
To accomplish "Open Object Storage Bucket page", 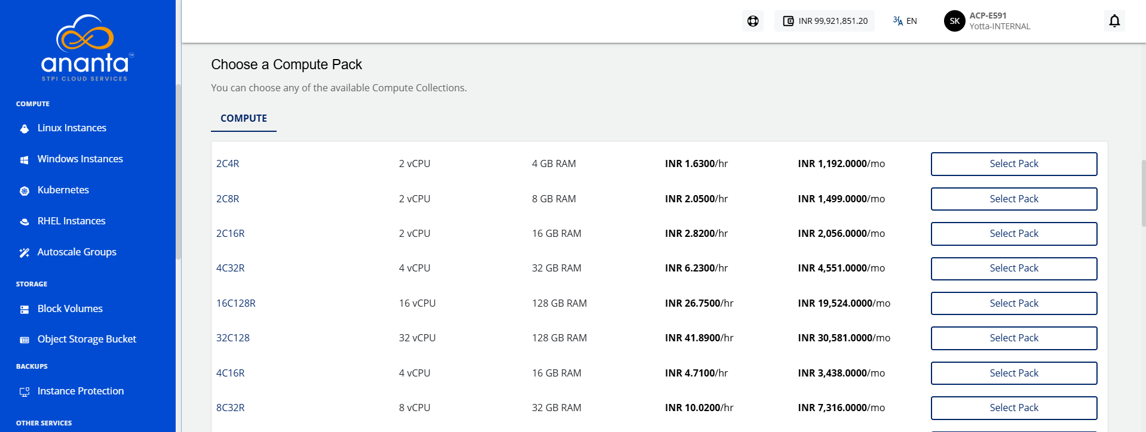I will tap(88, 339).
